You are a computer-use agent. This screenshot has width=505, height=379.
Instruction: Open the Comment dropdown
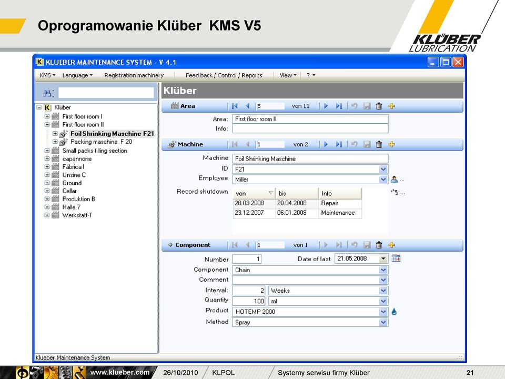(x=383, y=280)
